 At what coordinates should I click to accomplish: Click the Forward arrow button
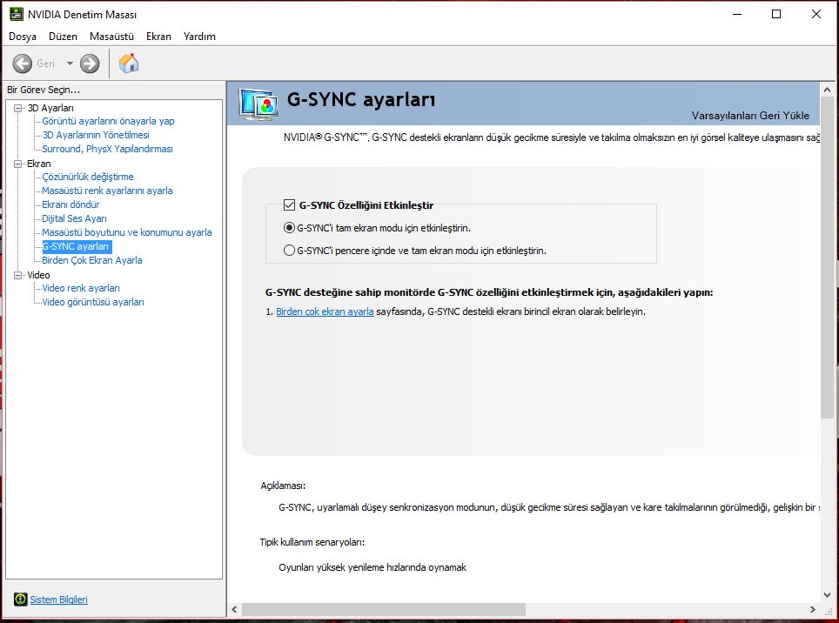pyautogui.click(x=90, y=64)
